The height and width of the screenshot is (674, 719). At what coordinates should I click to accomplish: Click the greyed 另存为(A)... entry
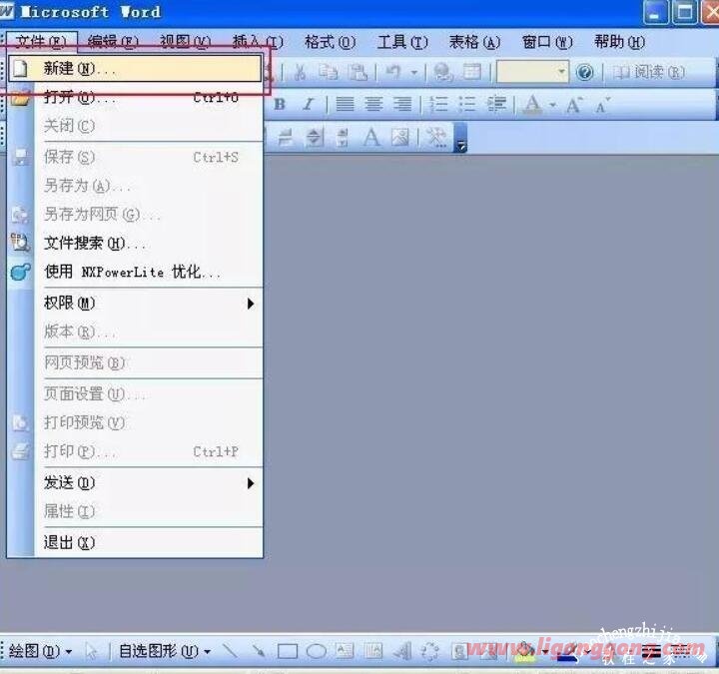point(135,186)
